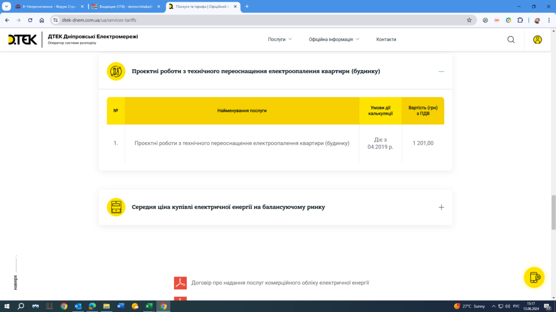Open the Офіційна інформація dropdown menu
Image resolution: width=556 pixels, height=312 pixels.
point(334,39)
